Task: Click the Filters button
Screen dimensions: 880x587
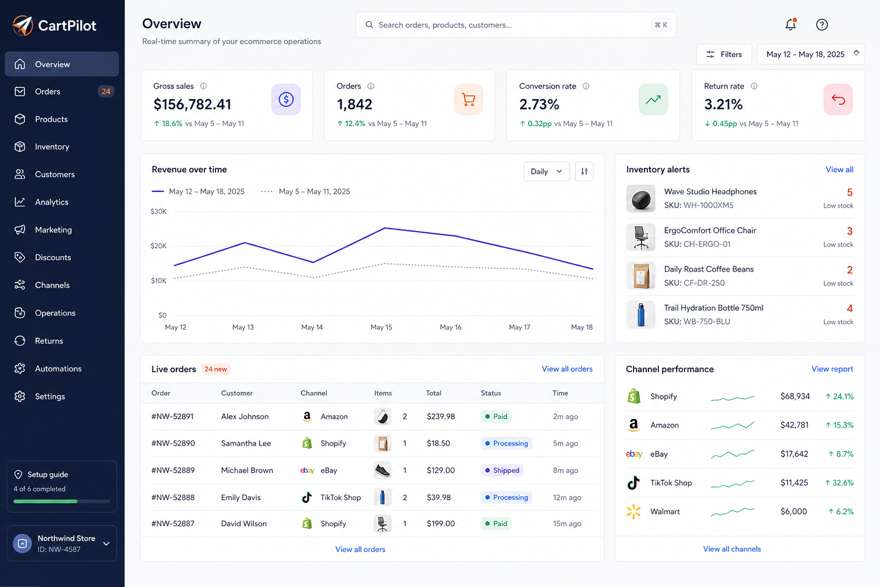Action: pos(724,54)
